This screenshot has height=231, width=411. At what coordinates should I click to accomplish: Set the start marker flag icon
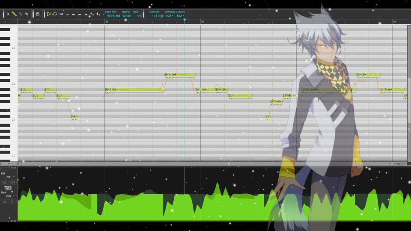pos(92,14)
